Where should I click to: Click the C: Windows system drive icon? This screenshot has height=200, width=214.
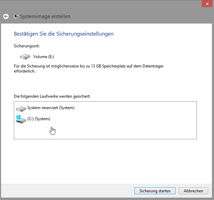click(x=21, y=119)
